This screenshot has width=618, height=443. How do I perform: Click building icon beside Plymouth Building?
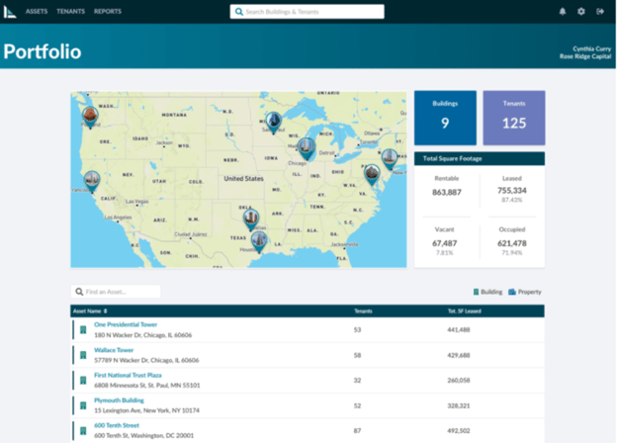pos(83,405)
